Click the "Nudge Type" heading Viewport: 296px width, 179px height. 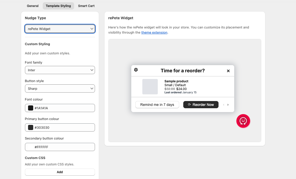pyautogui.click(x=36, y=18)
